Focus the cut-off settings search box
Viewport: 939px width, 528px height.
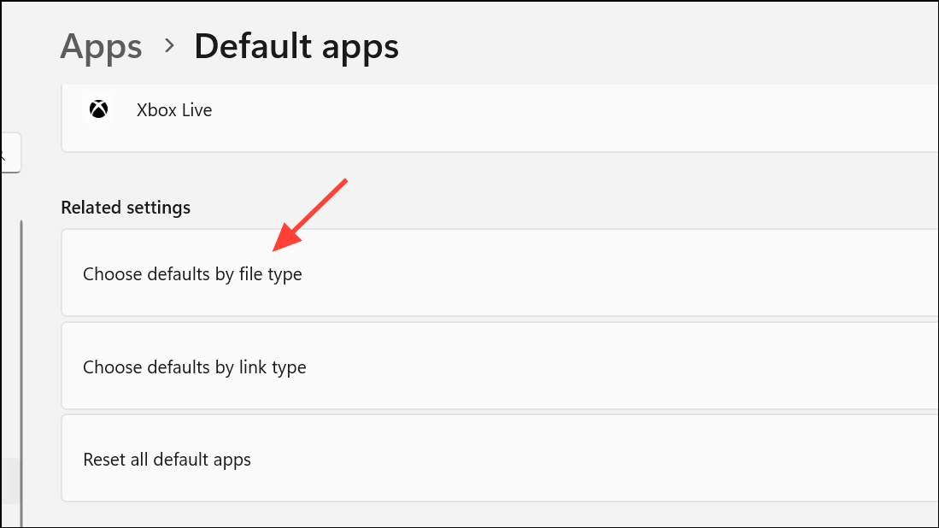point(9,154)
